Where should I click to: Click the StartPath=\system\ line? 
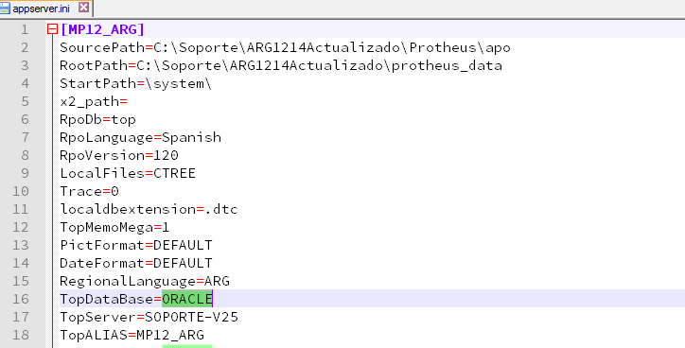coord(135,83)
